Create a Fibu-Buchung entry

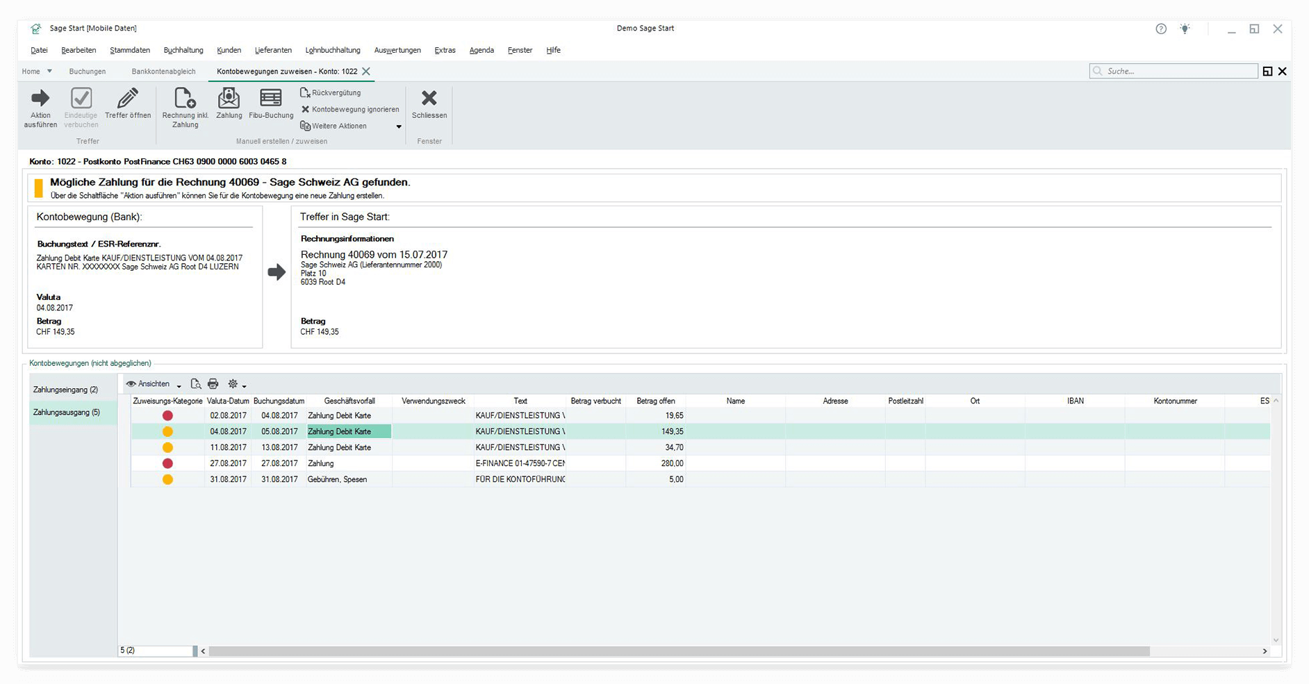point(271,103)
